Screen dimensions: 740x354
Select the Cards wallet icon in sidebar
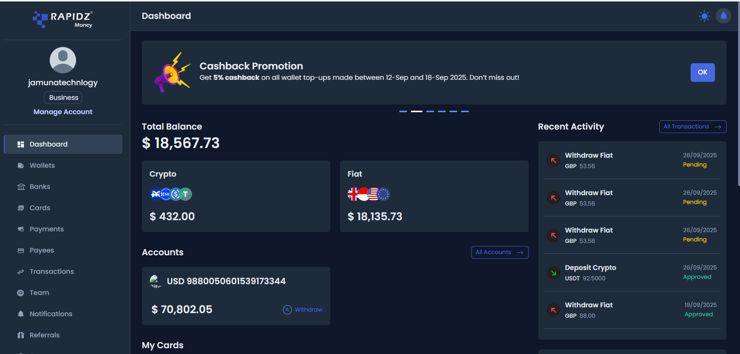21,208
